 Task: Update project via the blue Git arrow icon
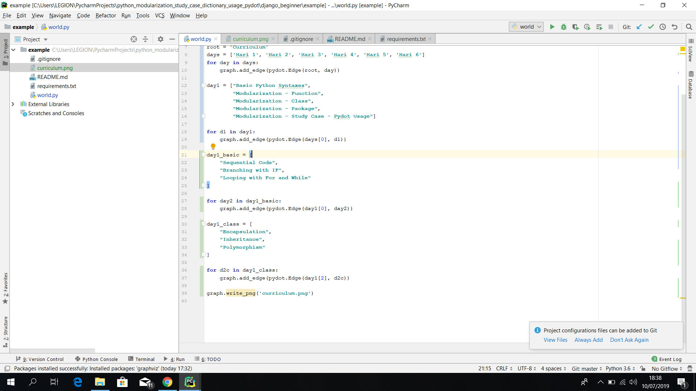point(639,27)
